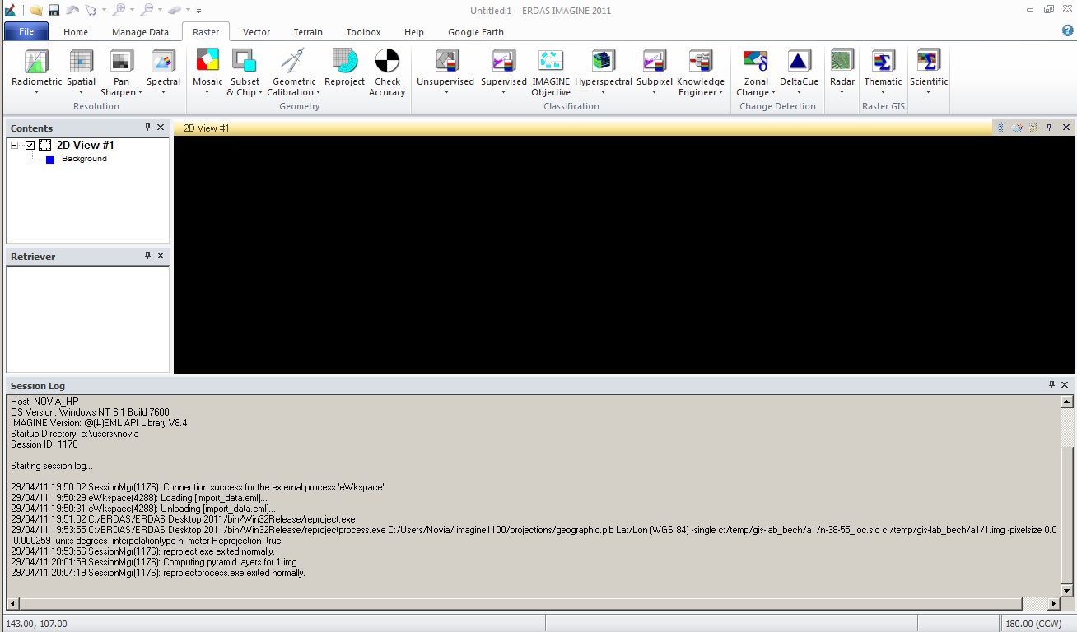Click the Subset & Chip icon

coord(245,61)
